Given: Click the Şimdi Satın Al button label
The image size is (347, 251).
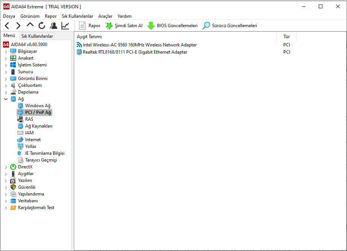Looking at the screenshot, I should [128, 26].
